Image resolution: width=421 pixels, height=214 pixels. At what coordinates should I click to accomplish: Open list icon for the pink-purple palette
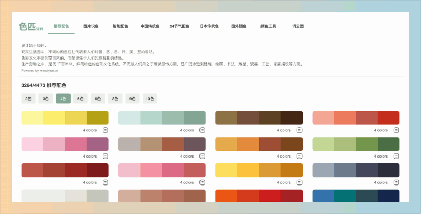coord(105,156)
